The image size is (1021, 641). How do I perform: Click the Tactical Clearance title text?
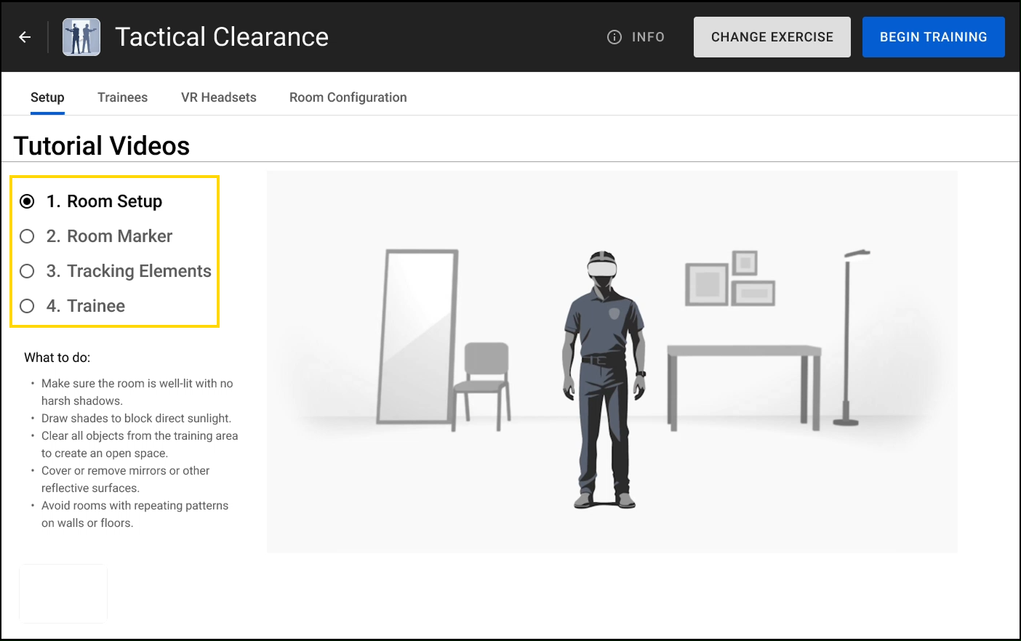tap(222, 37)
